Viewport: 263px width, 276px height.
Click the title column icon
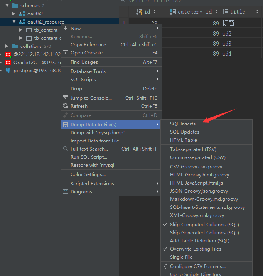point(225,12)
